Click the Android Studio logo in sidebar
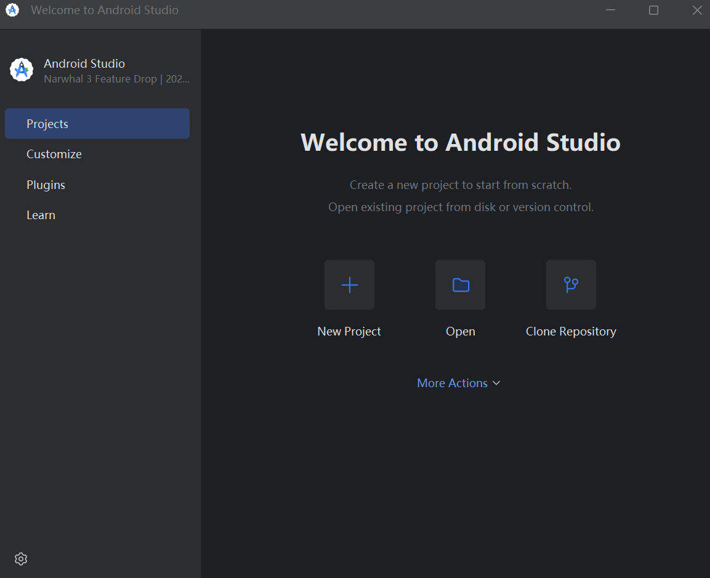Image resolution: width=710 pixels, height=578 pixels. (22, 70)
